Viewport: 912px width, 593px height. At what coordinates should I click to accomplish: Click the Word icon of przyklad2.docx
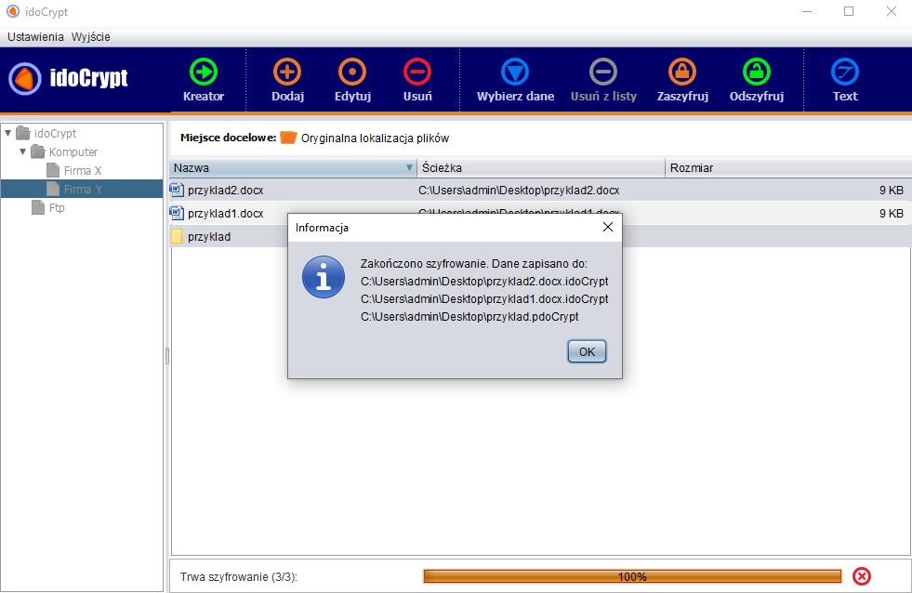(177, 190)
